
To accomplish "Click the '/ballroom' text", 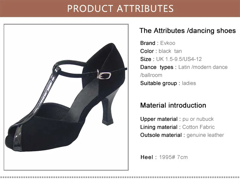I will 151,75.
